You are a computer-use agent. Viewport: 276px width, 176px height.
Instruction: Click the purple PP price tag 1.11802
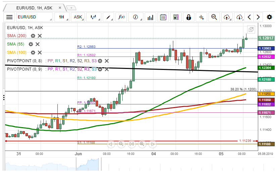tap(266, 104)
